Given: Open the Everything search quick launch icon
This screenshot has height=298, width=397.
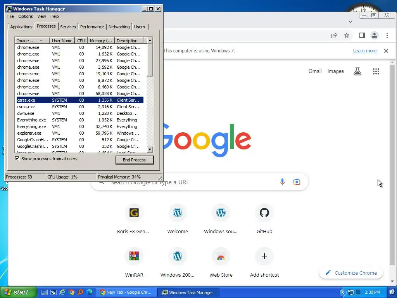Looking at the screenshot, I should click(80, 292).
